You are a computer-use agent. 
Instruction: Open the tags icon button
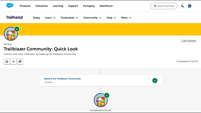tap(20, 62)
